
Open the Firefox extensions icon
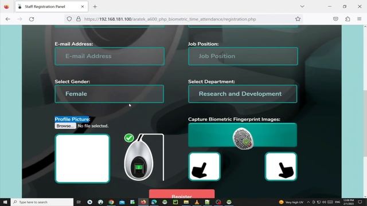tap(348, 19)
